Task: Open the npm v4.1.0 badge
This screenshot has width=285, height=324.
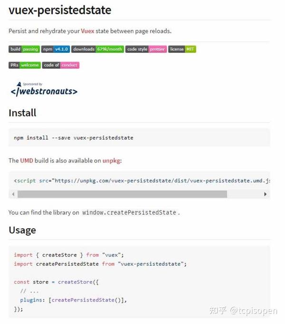Action: (x=56, y=49)
